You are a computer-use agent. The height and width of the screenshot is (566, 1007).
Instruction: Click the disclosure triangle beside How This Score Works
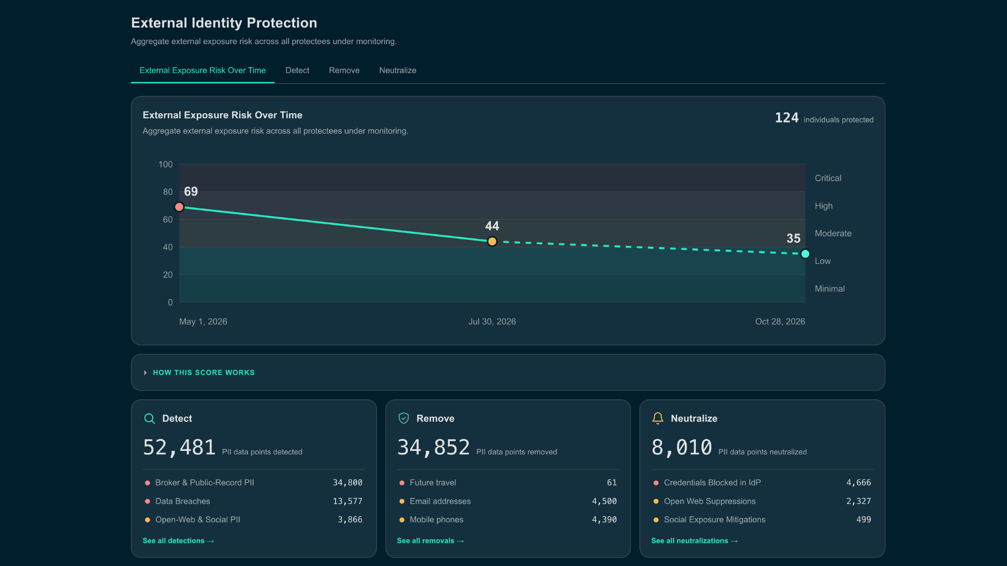point(145,373)
